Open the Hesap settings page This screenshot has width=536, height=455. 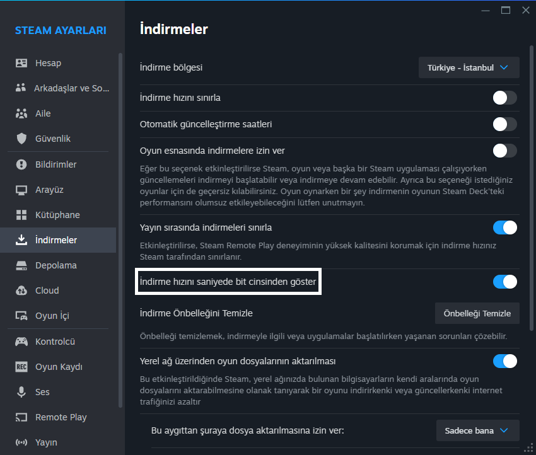(58, 63)
